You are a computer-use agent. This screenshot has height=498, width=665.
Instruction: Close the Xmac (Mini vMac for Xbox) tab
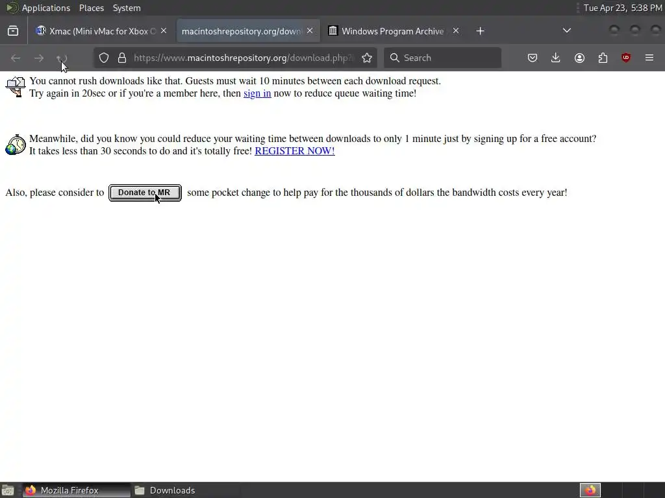(x=164, y=31)
